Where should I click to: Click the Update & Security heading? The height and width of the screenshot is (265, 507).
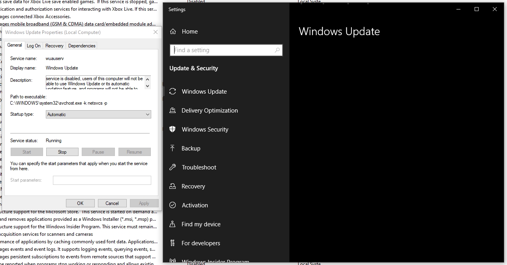pyautogui.click(x=193, y=68)
